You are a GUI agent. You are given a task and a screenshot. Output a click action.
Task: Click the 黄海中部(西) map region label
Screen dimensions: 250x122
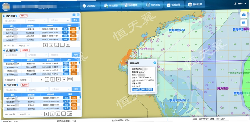(x=177, y=30)
